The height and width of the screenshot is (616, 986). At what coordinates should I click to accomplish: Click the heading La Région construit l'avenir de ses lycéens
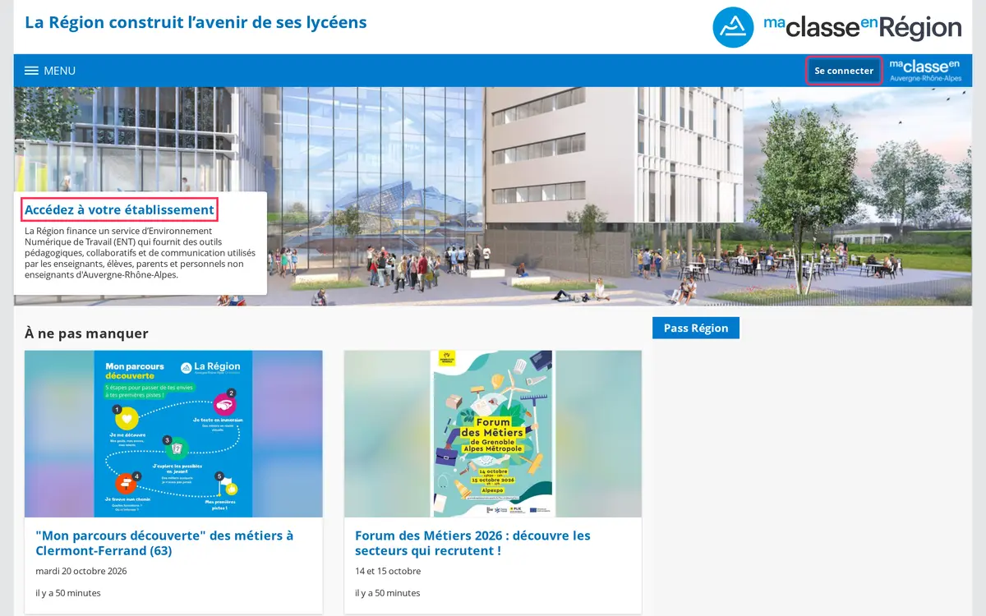196,22
